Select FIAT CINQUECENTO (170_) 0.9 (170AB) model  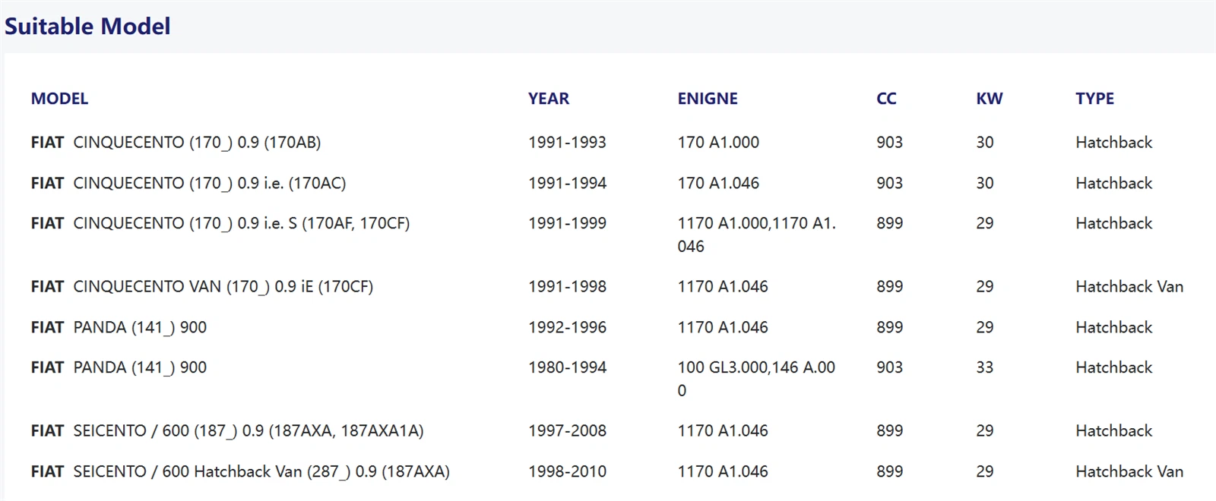pyautogui.click(x=176, y=143)
